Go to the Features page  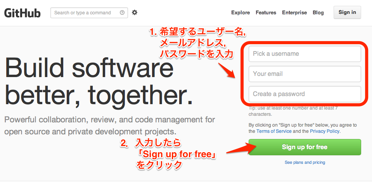point(266,13)
